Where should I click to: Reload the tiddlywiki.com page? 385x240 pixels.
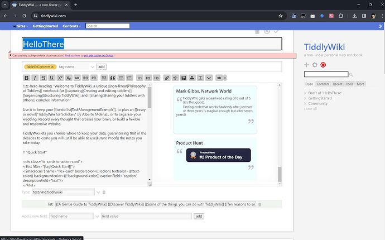click(x=24, y=16)
